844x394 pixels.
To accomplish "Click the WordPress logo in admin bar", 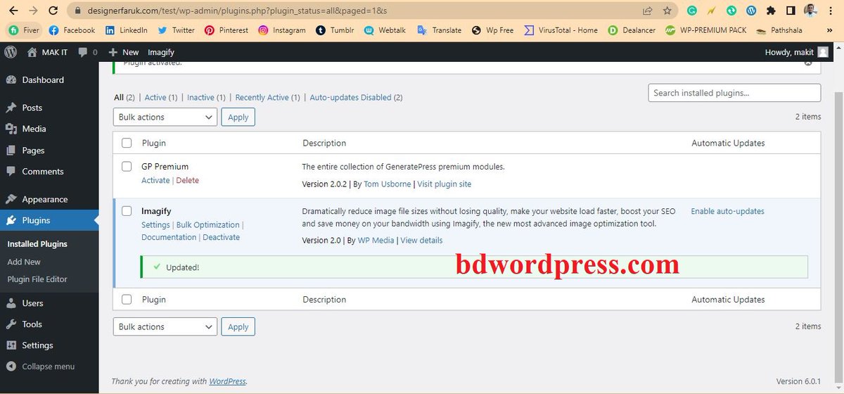I will tap(11, 52).
